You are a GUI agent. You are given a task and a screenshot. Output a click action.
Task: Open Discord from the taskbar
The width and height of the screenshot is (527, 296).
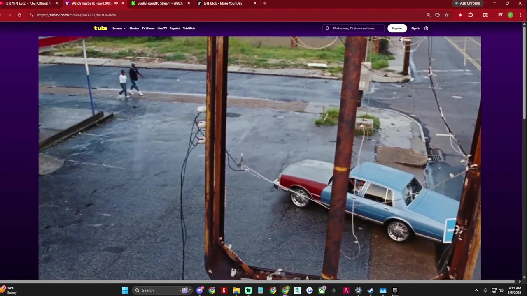[x=200, y=290]
